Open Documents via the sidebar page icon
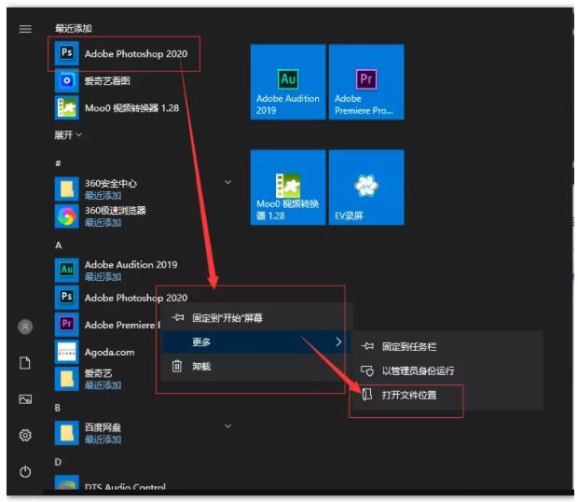This screenshot has height=502, width=578. click(x=25, y=363)
